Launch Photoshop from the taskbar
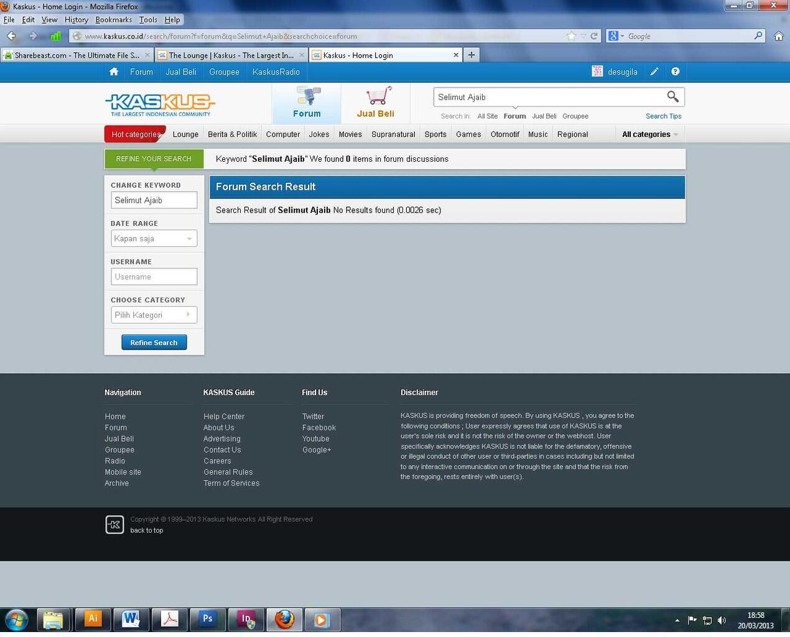The image size is (790, 637). click(207, 620)
